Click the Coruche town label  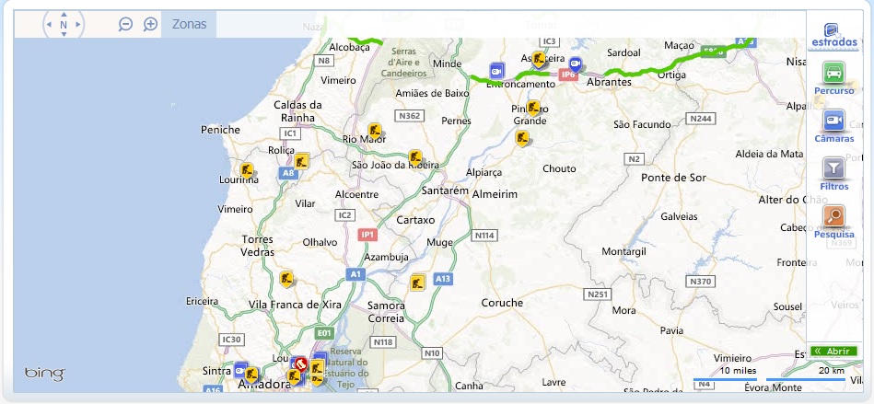tap(502, 303)
